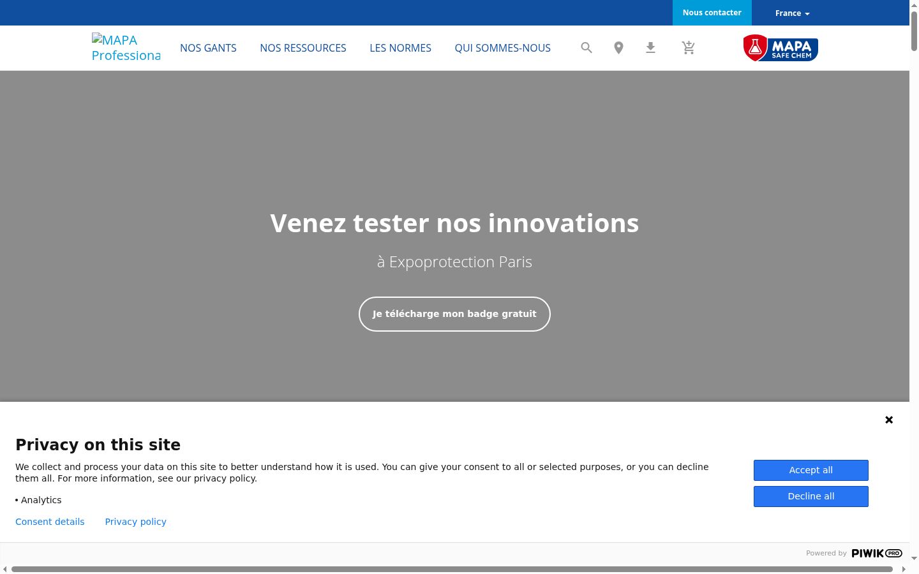Click the scroll down arrow
Image resolution: width=919 pixels, height=574 pixels.
[x=914, y=559]
